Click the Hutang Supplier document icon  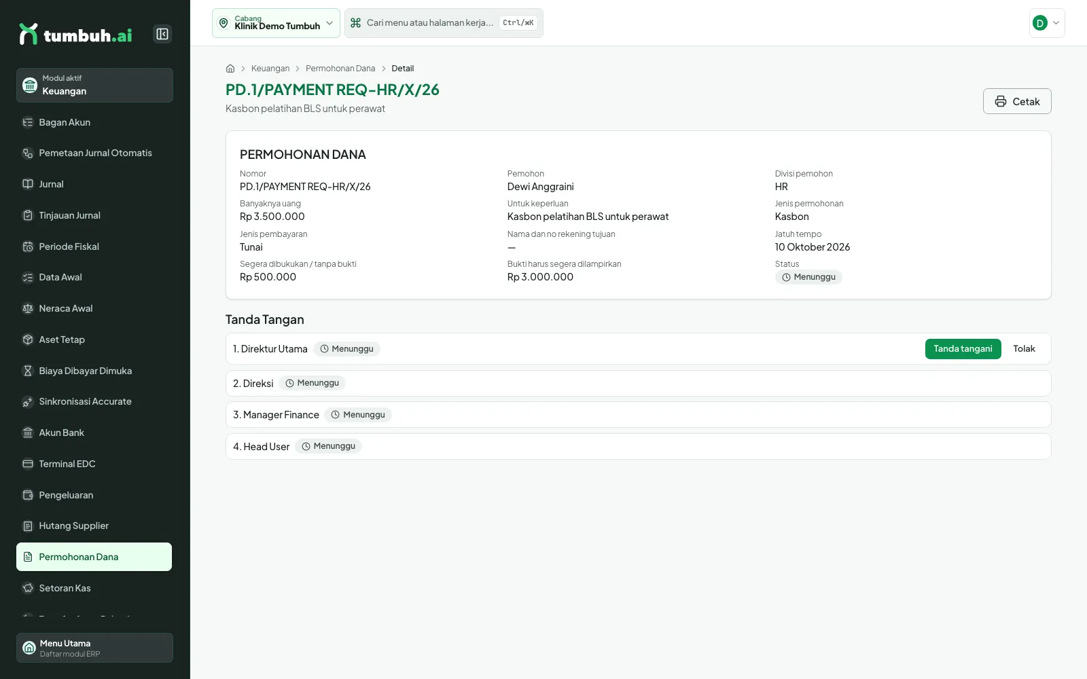point(28,526)
